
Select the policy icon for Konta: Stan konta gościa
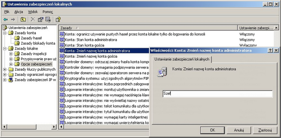[x=62, y=45]
